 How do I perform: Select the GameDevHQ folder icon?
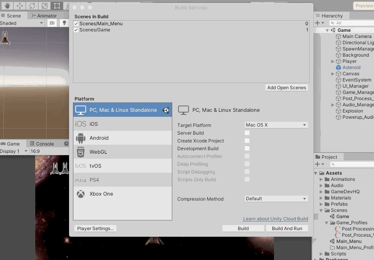(327, 192)
